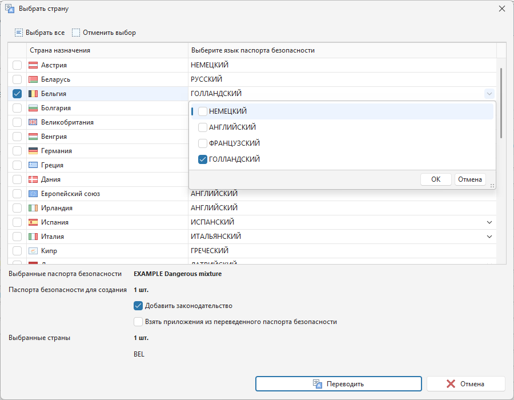This screenshot has width=514, height=400.
Task: Click the Страна назначения column header
Action: point(107,50)
